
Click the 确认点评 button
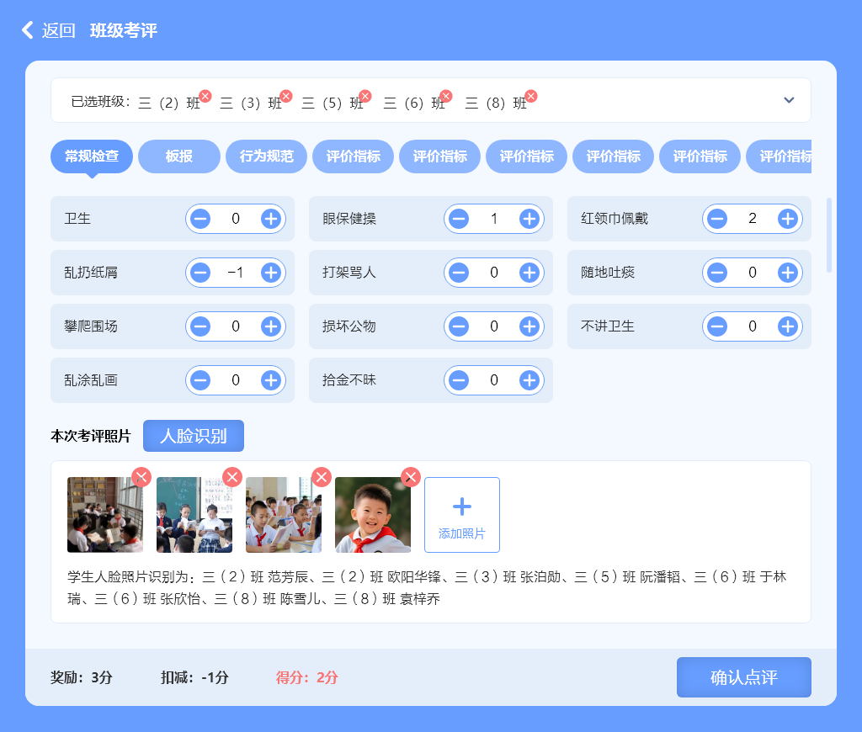[x=743, y=677]
